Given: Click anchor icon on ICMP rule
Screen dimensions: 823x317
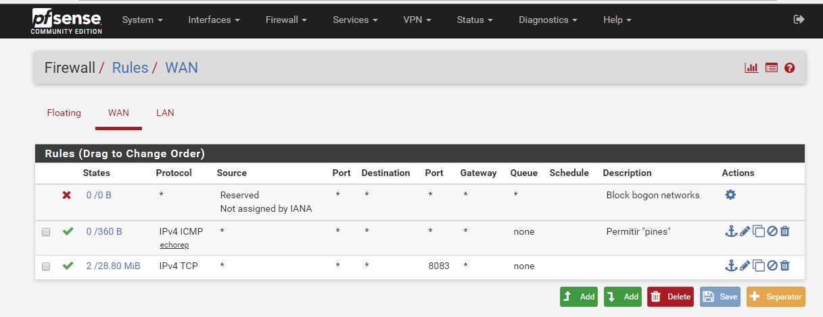Looking at the screenshot, I should point(730,231).
